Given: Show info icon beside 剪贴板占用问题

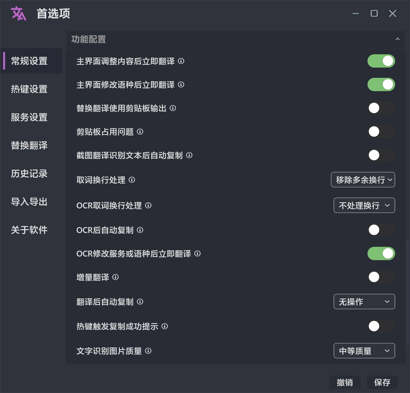Looking at the screenshot, I should (140, 132).
